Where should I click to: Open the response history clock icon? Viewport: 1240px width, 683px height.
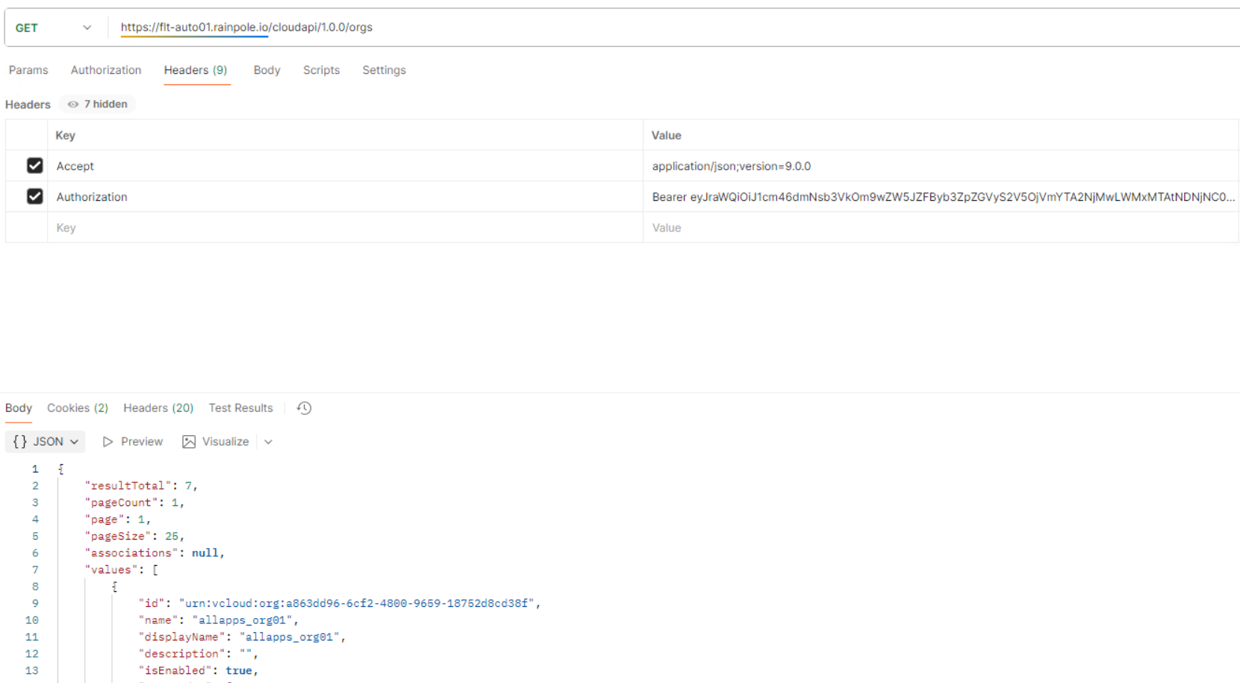pos(304,408)
